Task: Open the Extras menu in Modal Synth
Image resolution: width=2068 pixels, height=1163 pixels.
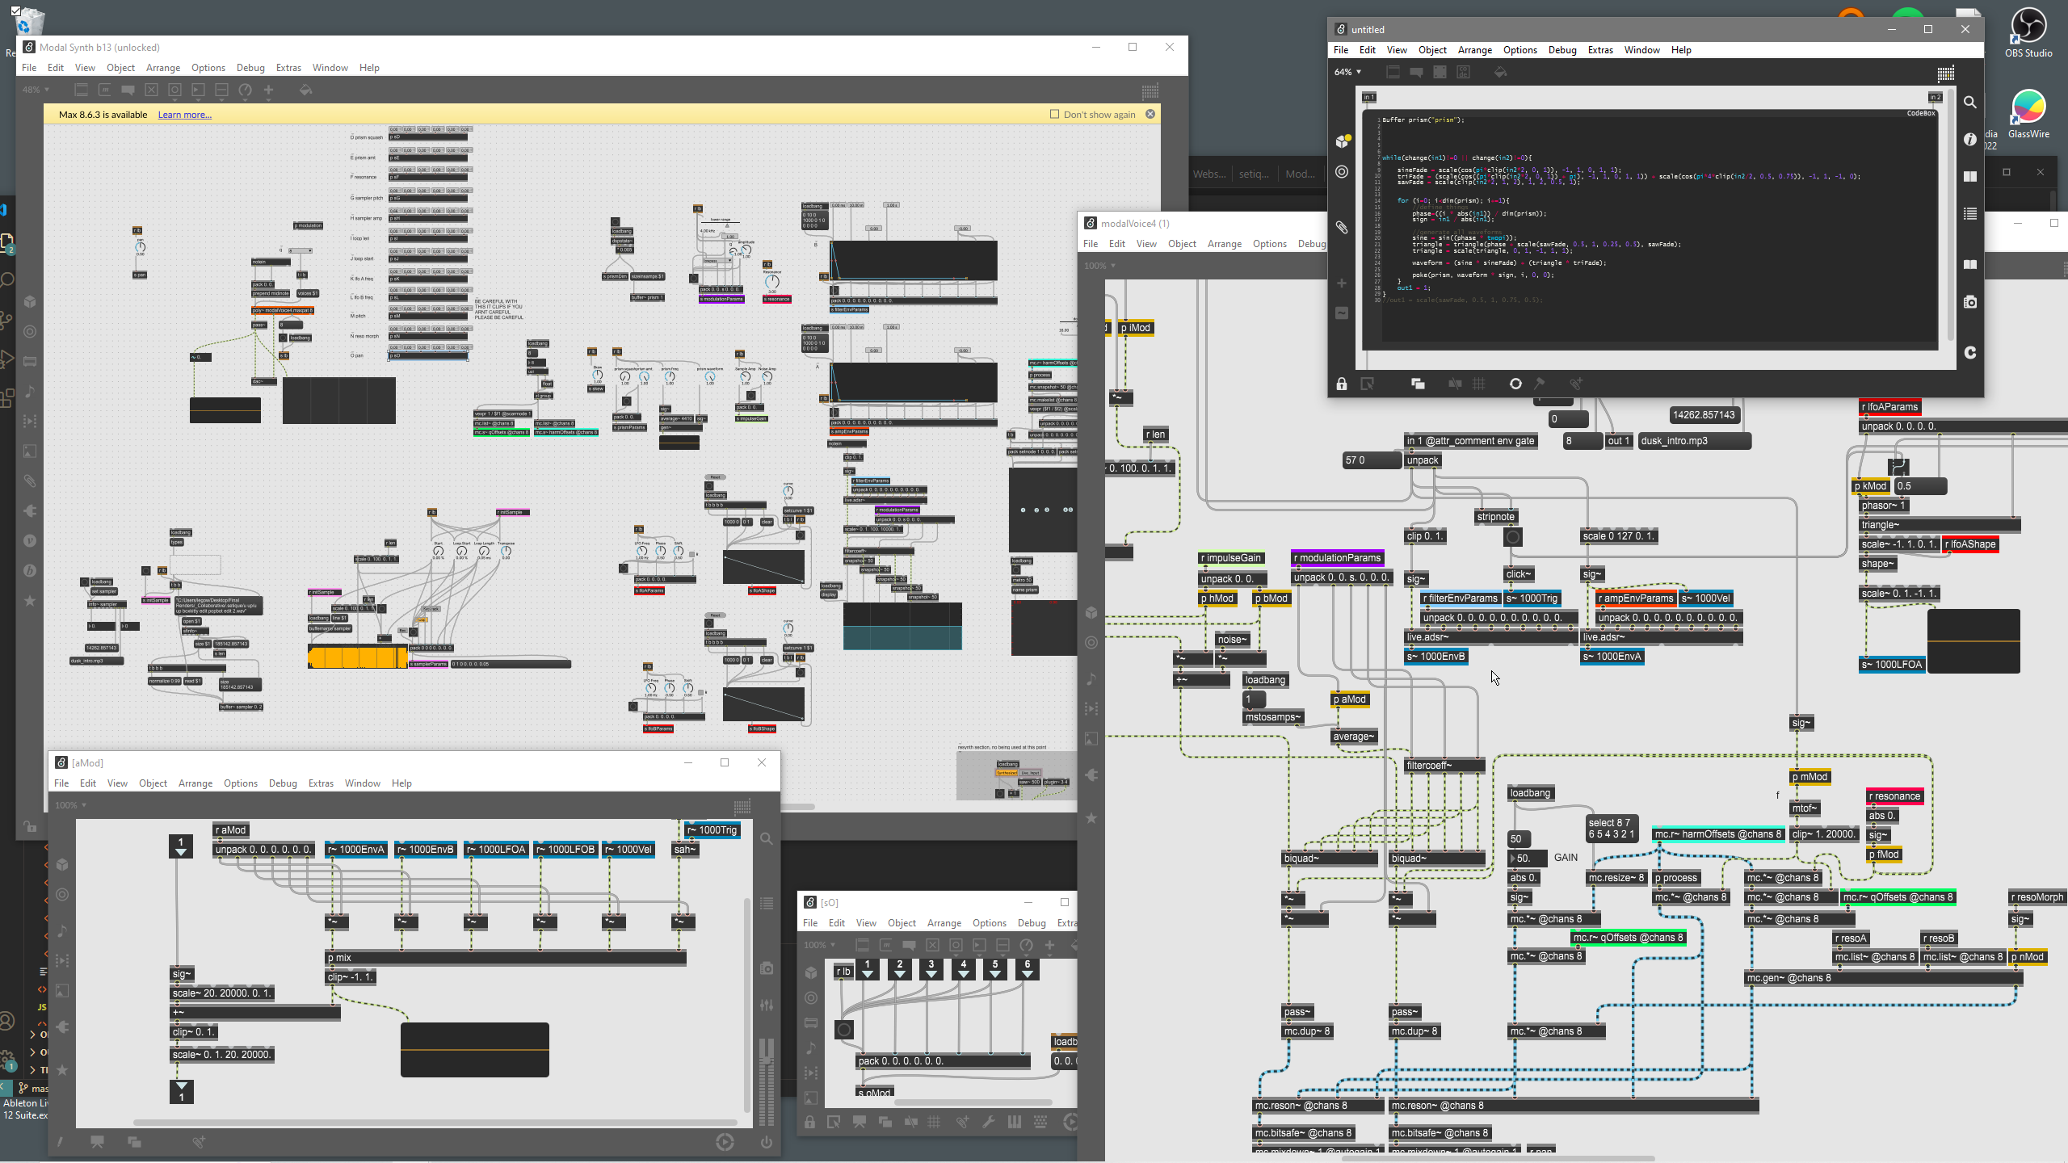Action: tap(288, 68)
